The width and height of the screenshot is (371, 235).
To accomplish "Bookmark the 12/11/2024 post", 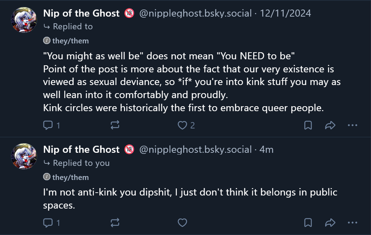I will [x=308, y=125].
